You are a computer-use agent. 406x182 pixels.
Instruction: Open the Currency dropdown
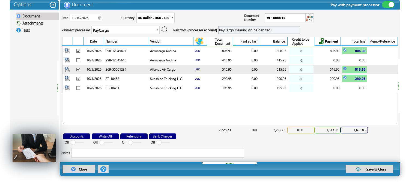coord(172,18)
